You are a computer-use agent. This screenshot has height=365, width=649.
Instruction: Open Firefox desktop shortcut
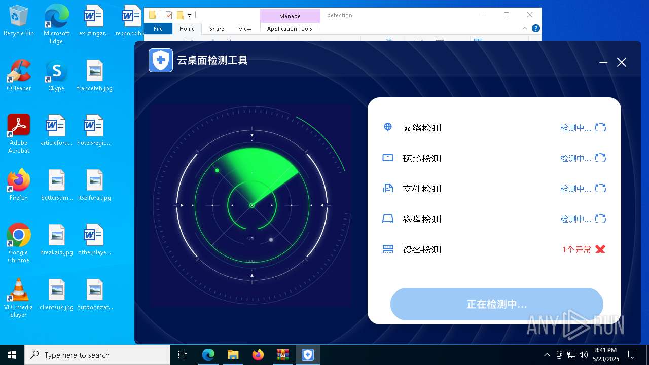point(19,185)
